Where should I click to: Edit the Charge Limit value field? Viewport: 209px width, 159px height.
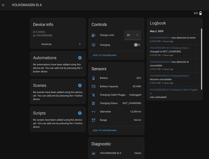[133, 35]
